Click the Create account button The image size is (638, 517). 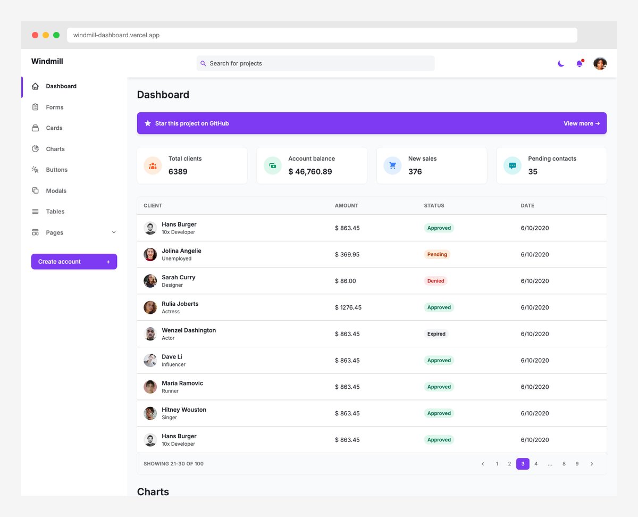pyautogui.click(x=74, y=261)
